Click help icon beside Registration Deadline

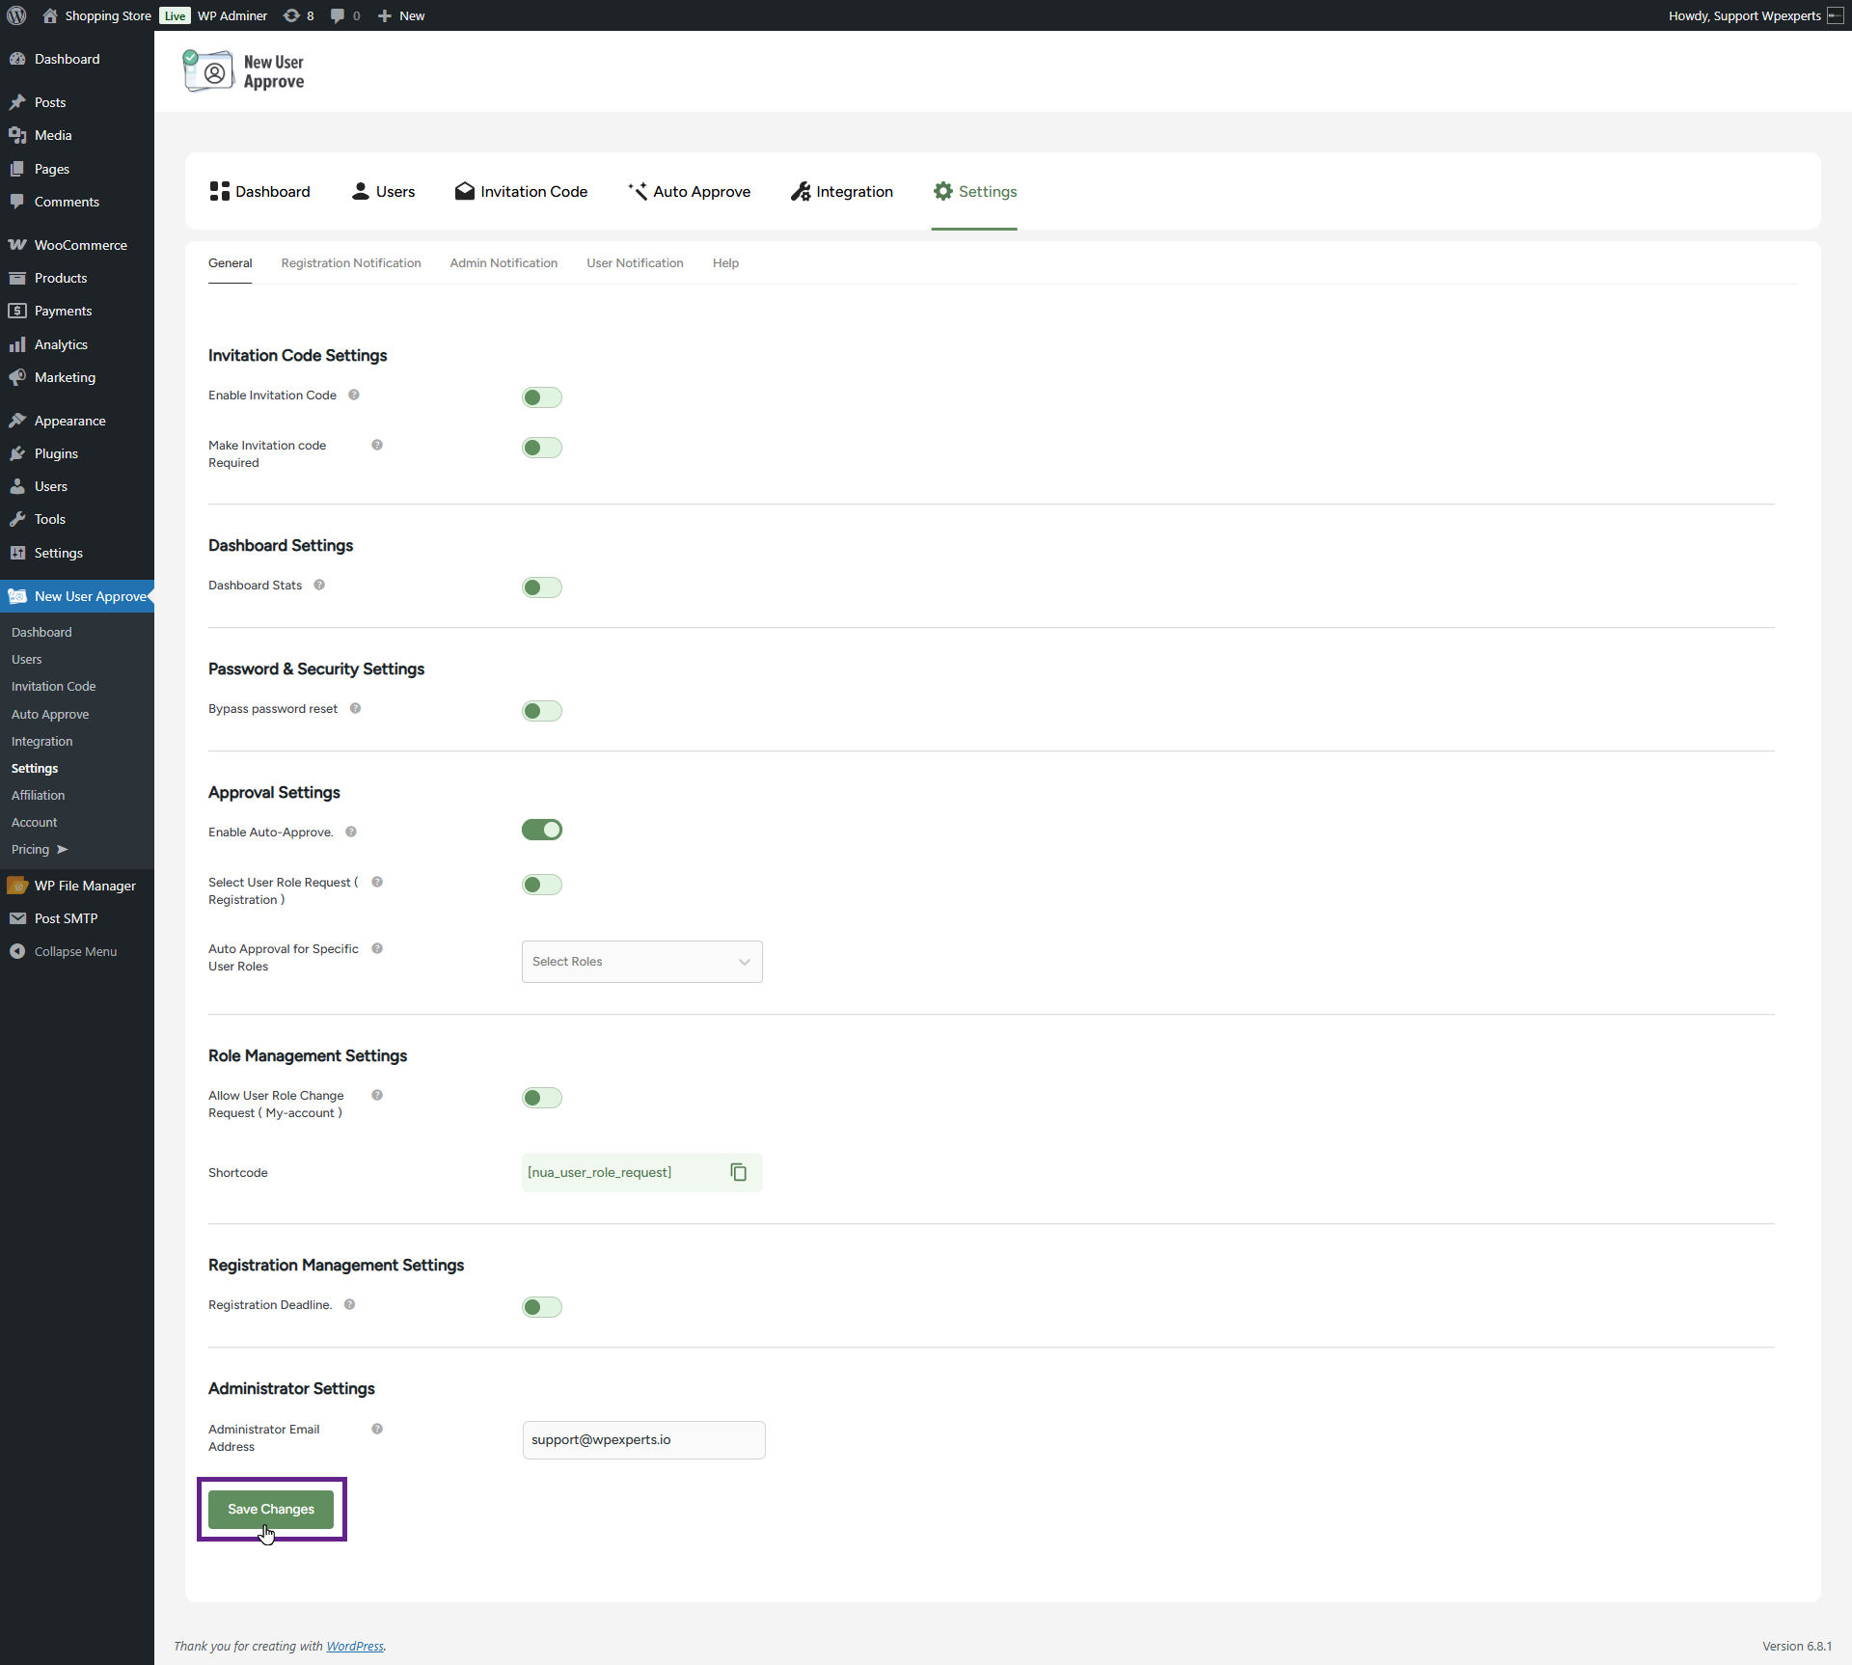point(349,1304)
